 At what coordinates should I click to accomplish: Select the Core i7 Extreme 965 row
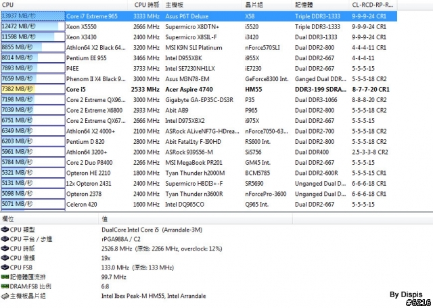[199, 16]
